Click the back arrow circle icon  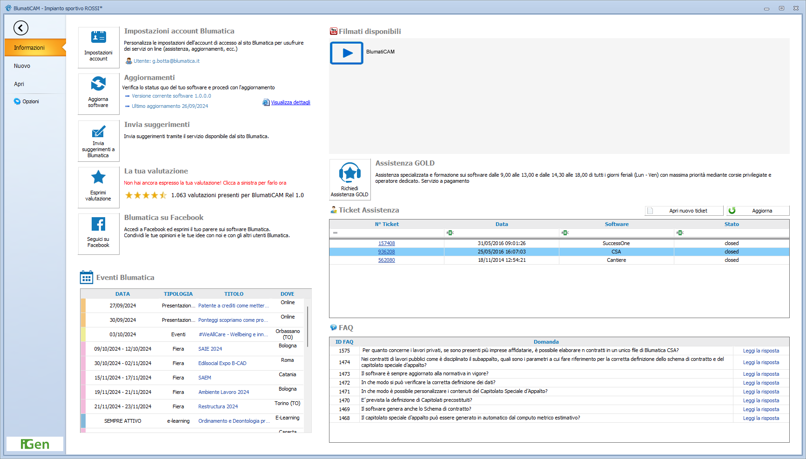(x=21, y=28)
